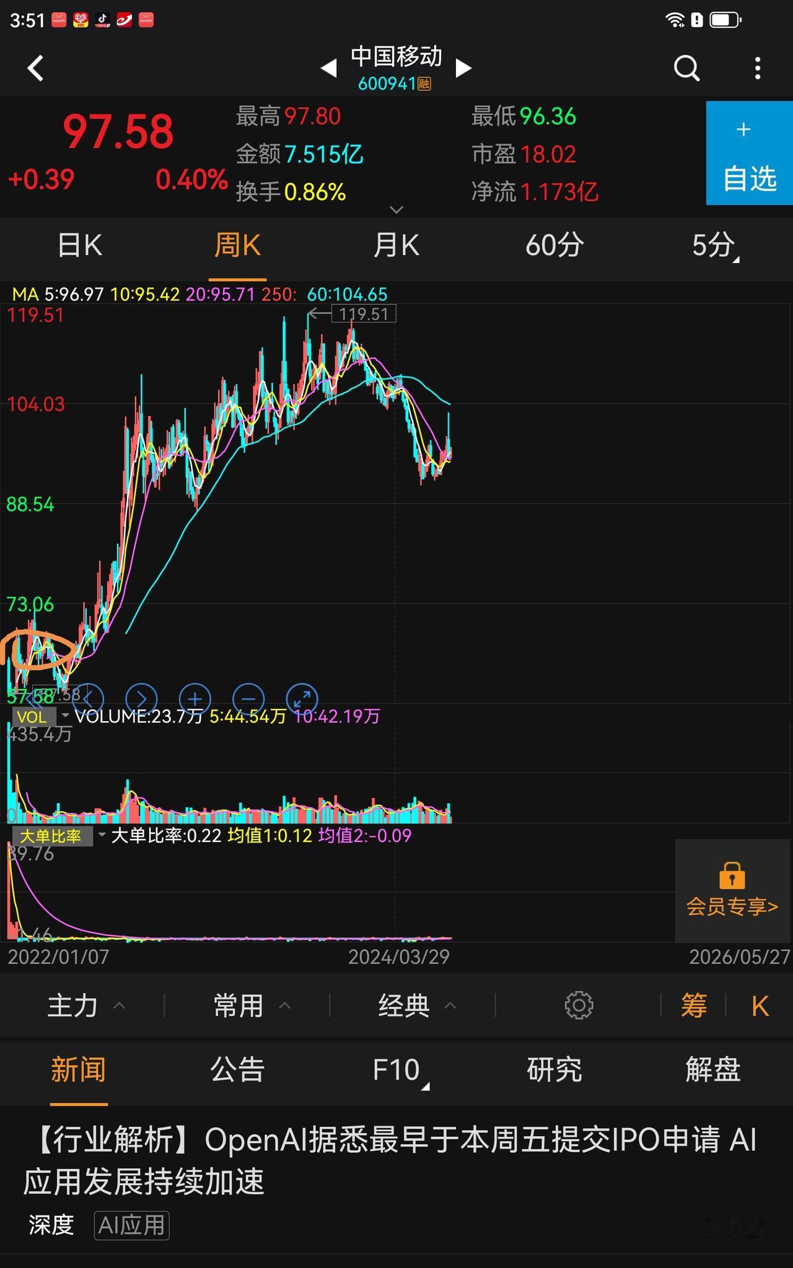Tap the 119.51 high price marker
Image resolution: width=793 pixels, height=1268 pixels.
point(363,314)
